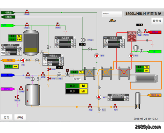Select the red flow meter next to TV3
This screenshot has height=133, width=164.
[x=68, y=73]
